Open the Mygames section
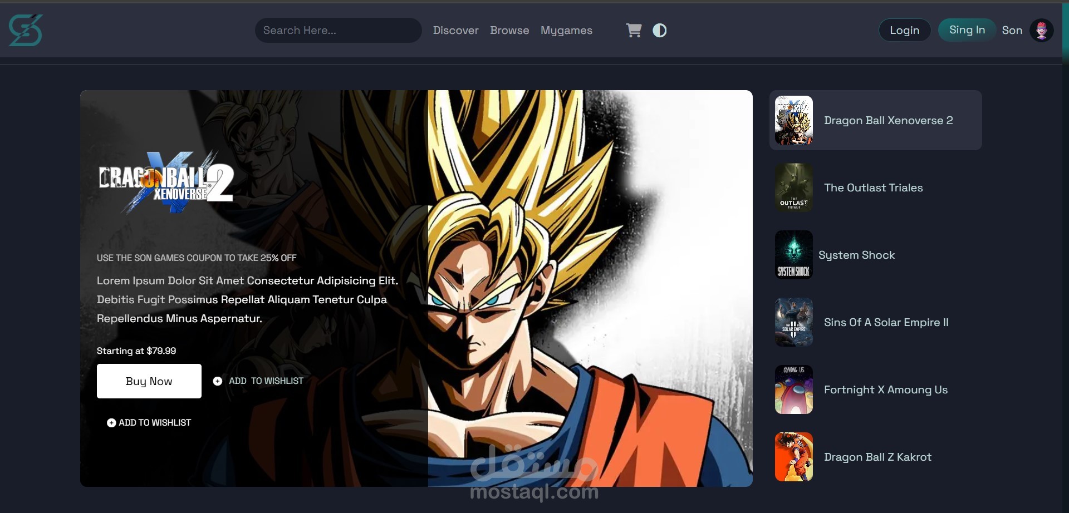Image resolution: width=1069 pixels, height=513 pixels. [566, 31]
